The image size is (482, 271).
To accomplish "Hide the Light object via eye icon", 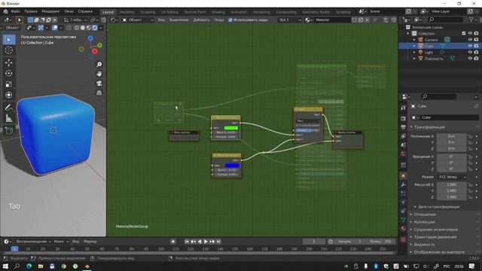I will click(x=470, y=52).
